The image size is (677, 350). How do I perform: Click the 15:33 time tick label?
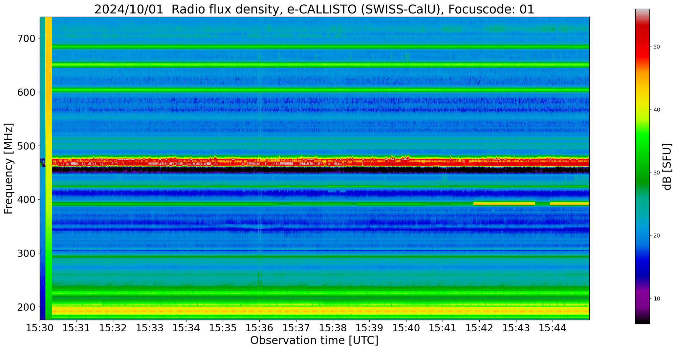pos(150,328)
